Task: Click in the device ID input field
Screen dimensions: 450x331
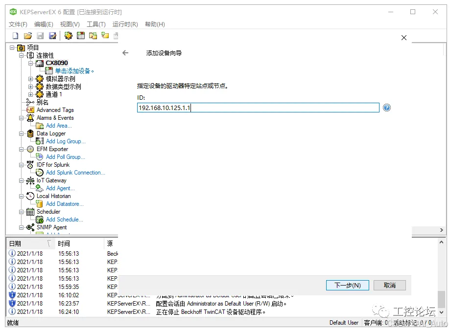Action: point(258,108)
